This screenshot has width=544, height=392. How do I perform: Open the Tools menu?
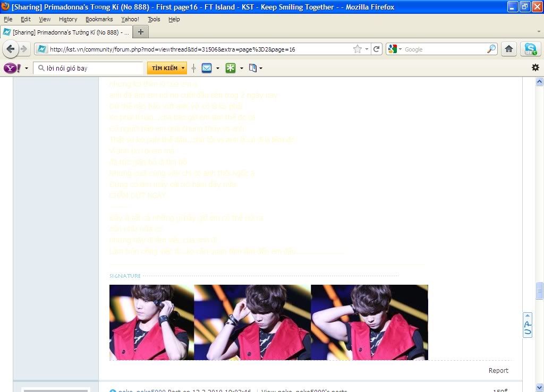click(x=154, y=19)
